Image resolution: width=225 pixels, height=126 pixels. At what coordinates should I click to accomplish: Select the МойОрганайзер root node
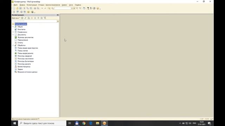(x=21, y=24)
